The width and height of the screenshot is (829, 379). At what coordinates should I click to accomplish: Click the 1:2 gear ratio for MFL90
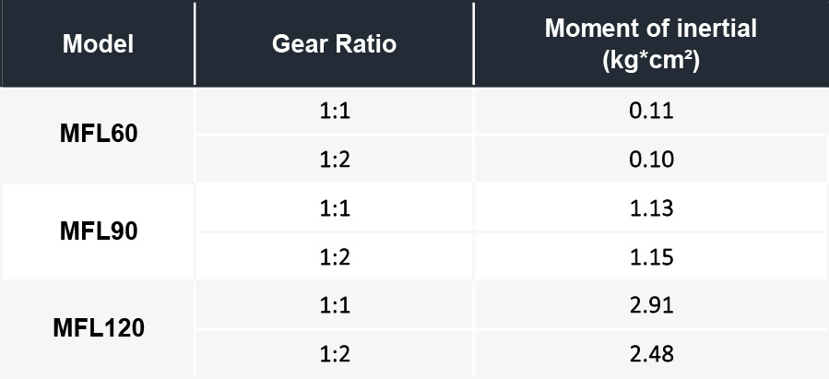tap(335, 257)
